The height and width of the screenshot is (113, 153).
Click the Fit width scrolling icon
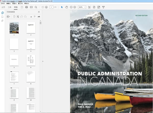pyautogui.click(x=89, y=7)
